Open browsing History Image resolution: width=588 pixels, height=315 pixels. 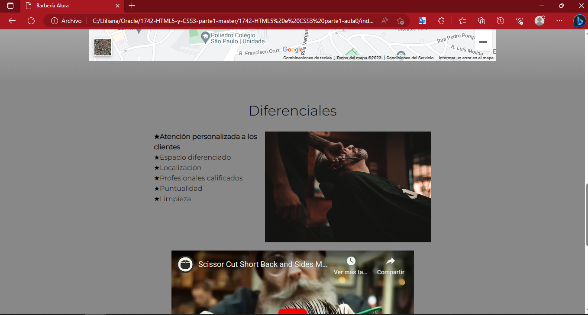pos(501,21)
